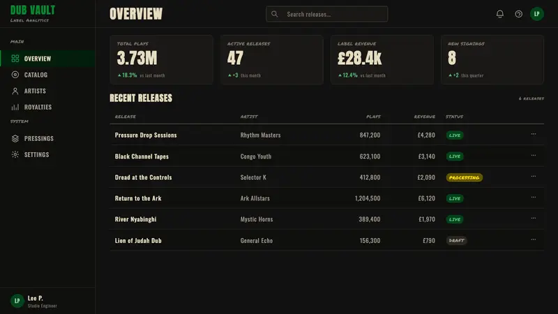Viewport: 558px width, 314px height.
Task: Click revenue value "£4,280"
Action: point(426,135)
